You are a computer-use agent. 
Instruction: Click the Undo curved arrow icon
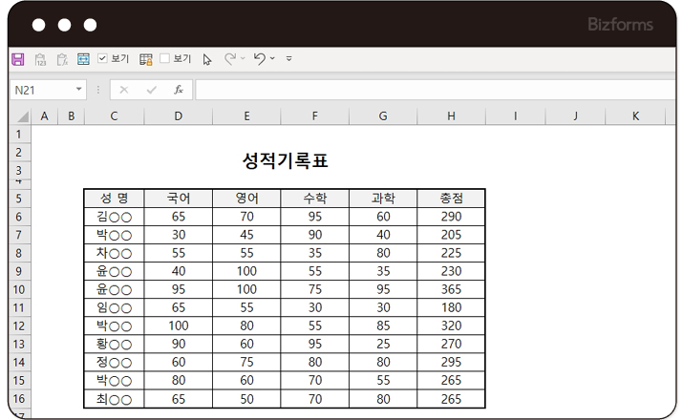[260, 58]
